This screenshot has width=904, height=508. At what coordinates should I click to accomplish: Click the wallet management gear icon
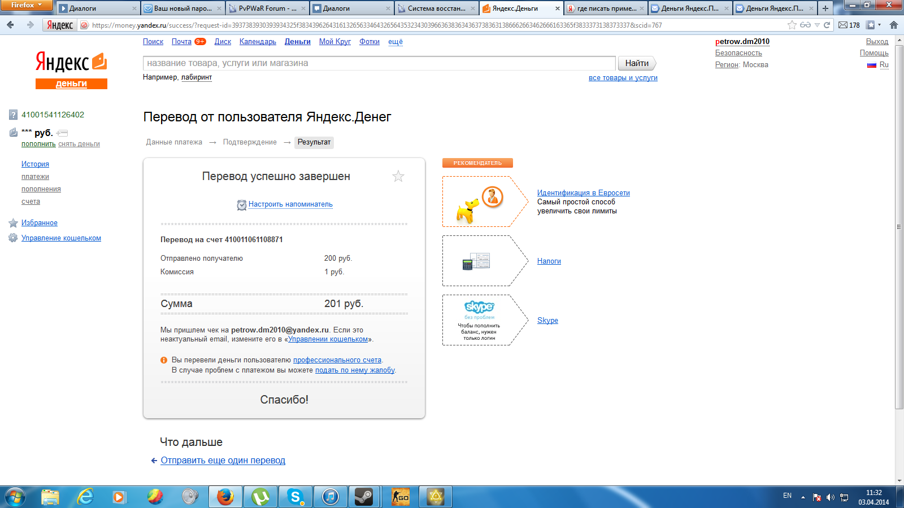tap(13, 238)
